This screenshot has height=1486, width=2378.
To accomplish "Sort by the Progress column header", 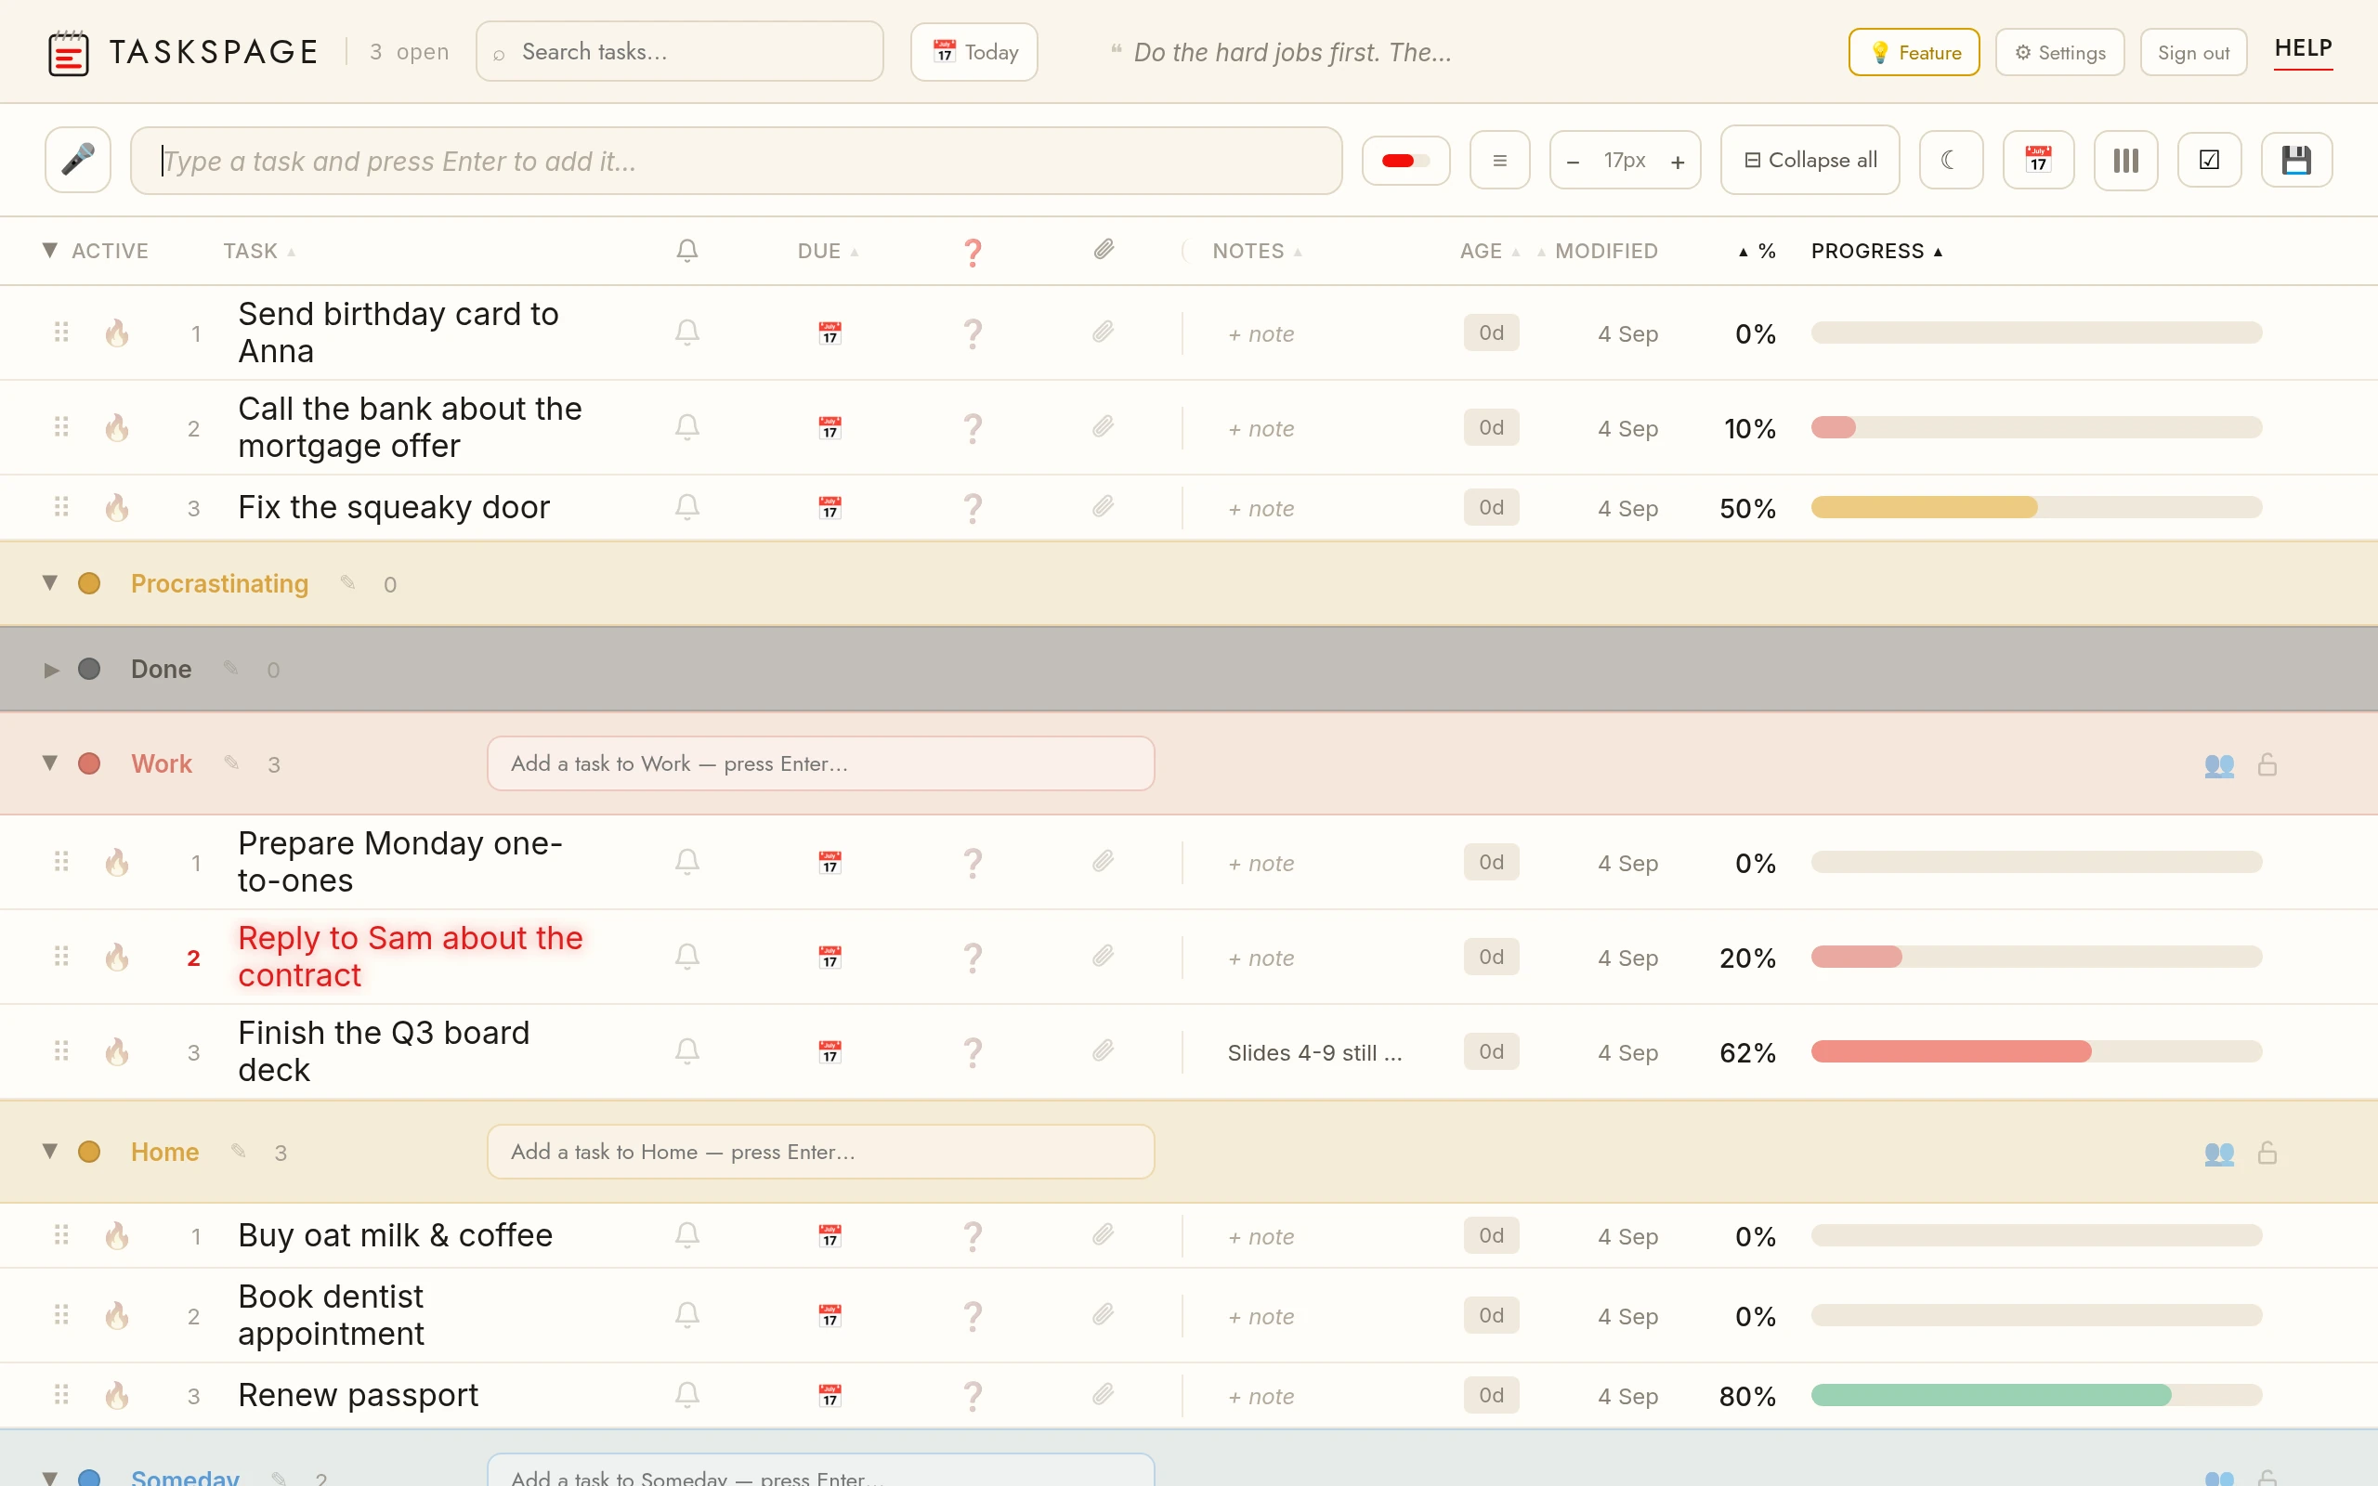I will (1876, 251).
